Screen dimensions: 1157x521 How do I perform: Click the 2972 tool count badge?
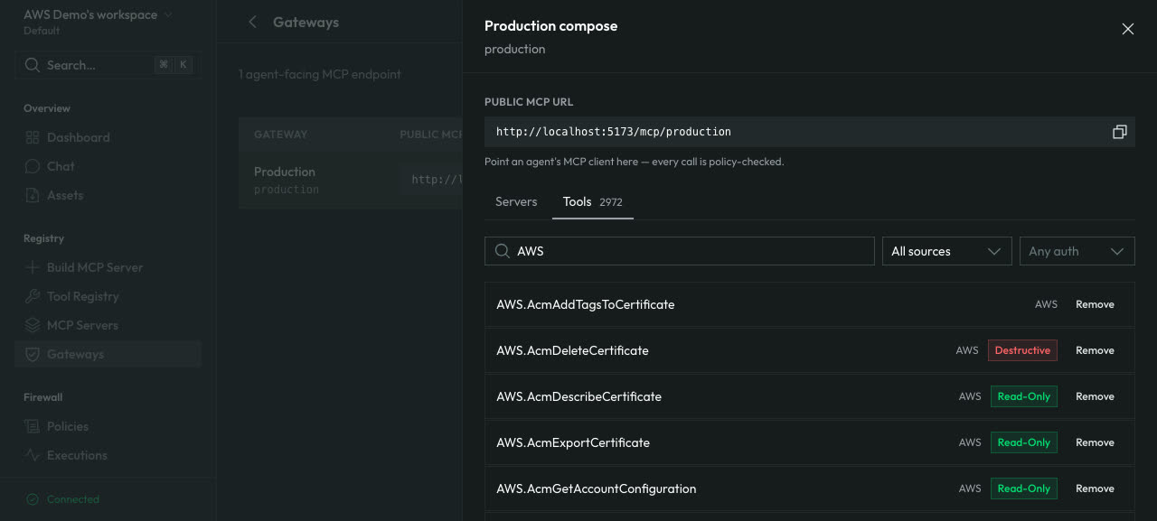pyautogui.click(x=611, y=202)
